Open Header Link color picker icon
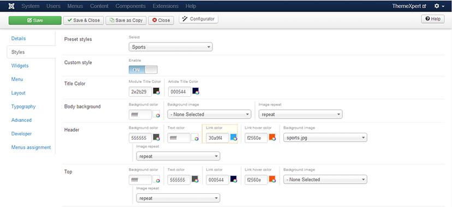This screenshot has height=207, width=452. [x=234, y=138]
